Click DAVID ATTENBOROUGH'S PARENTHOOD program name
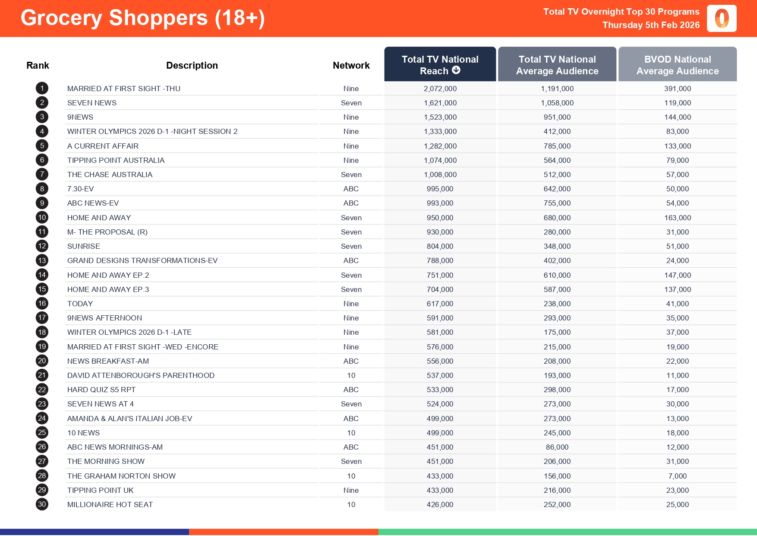Image resolution: width=757 pixels, height=536 pixels. [141, 375]
